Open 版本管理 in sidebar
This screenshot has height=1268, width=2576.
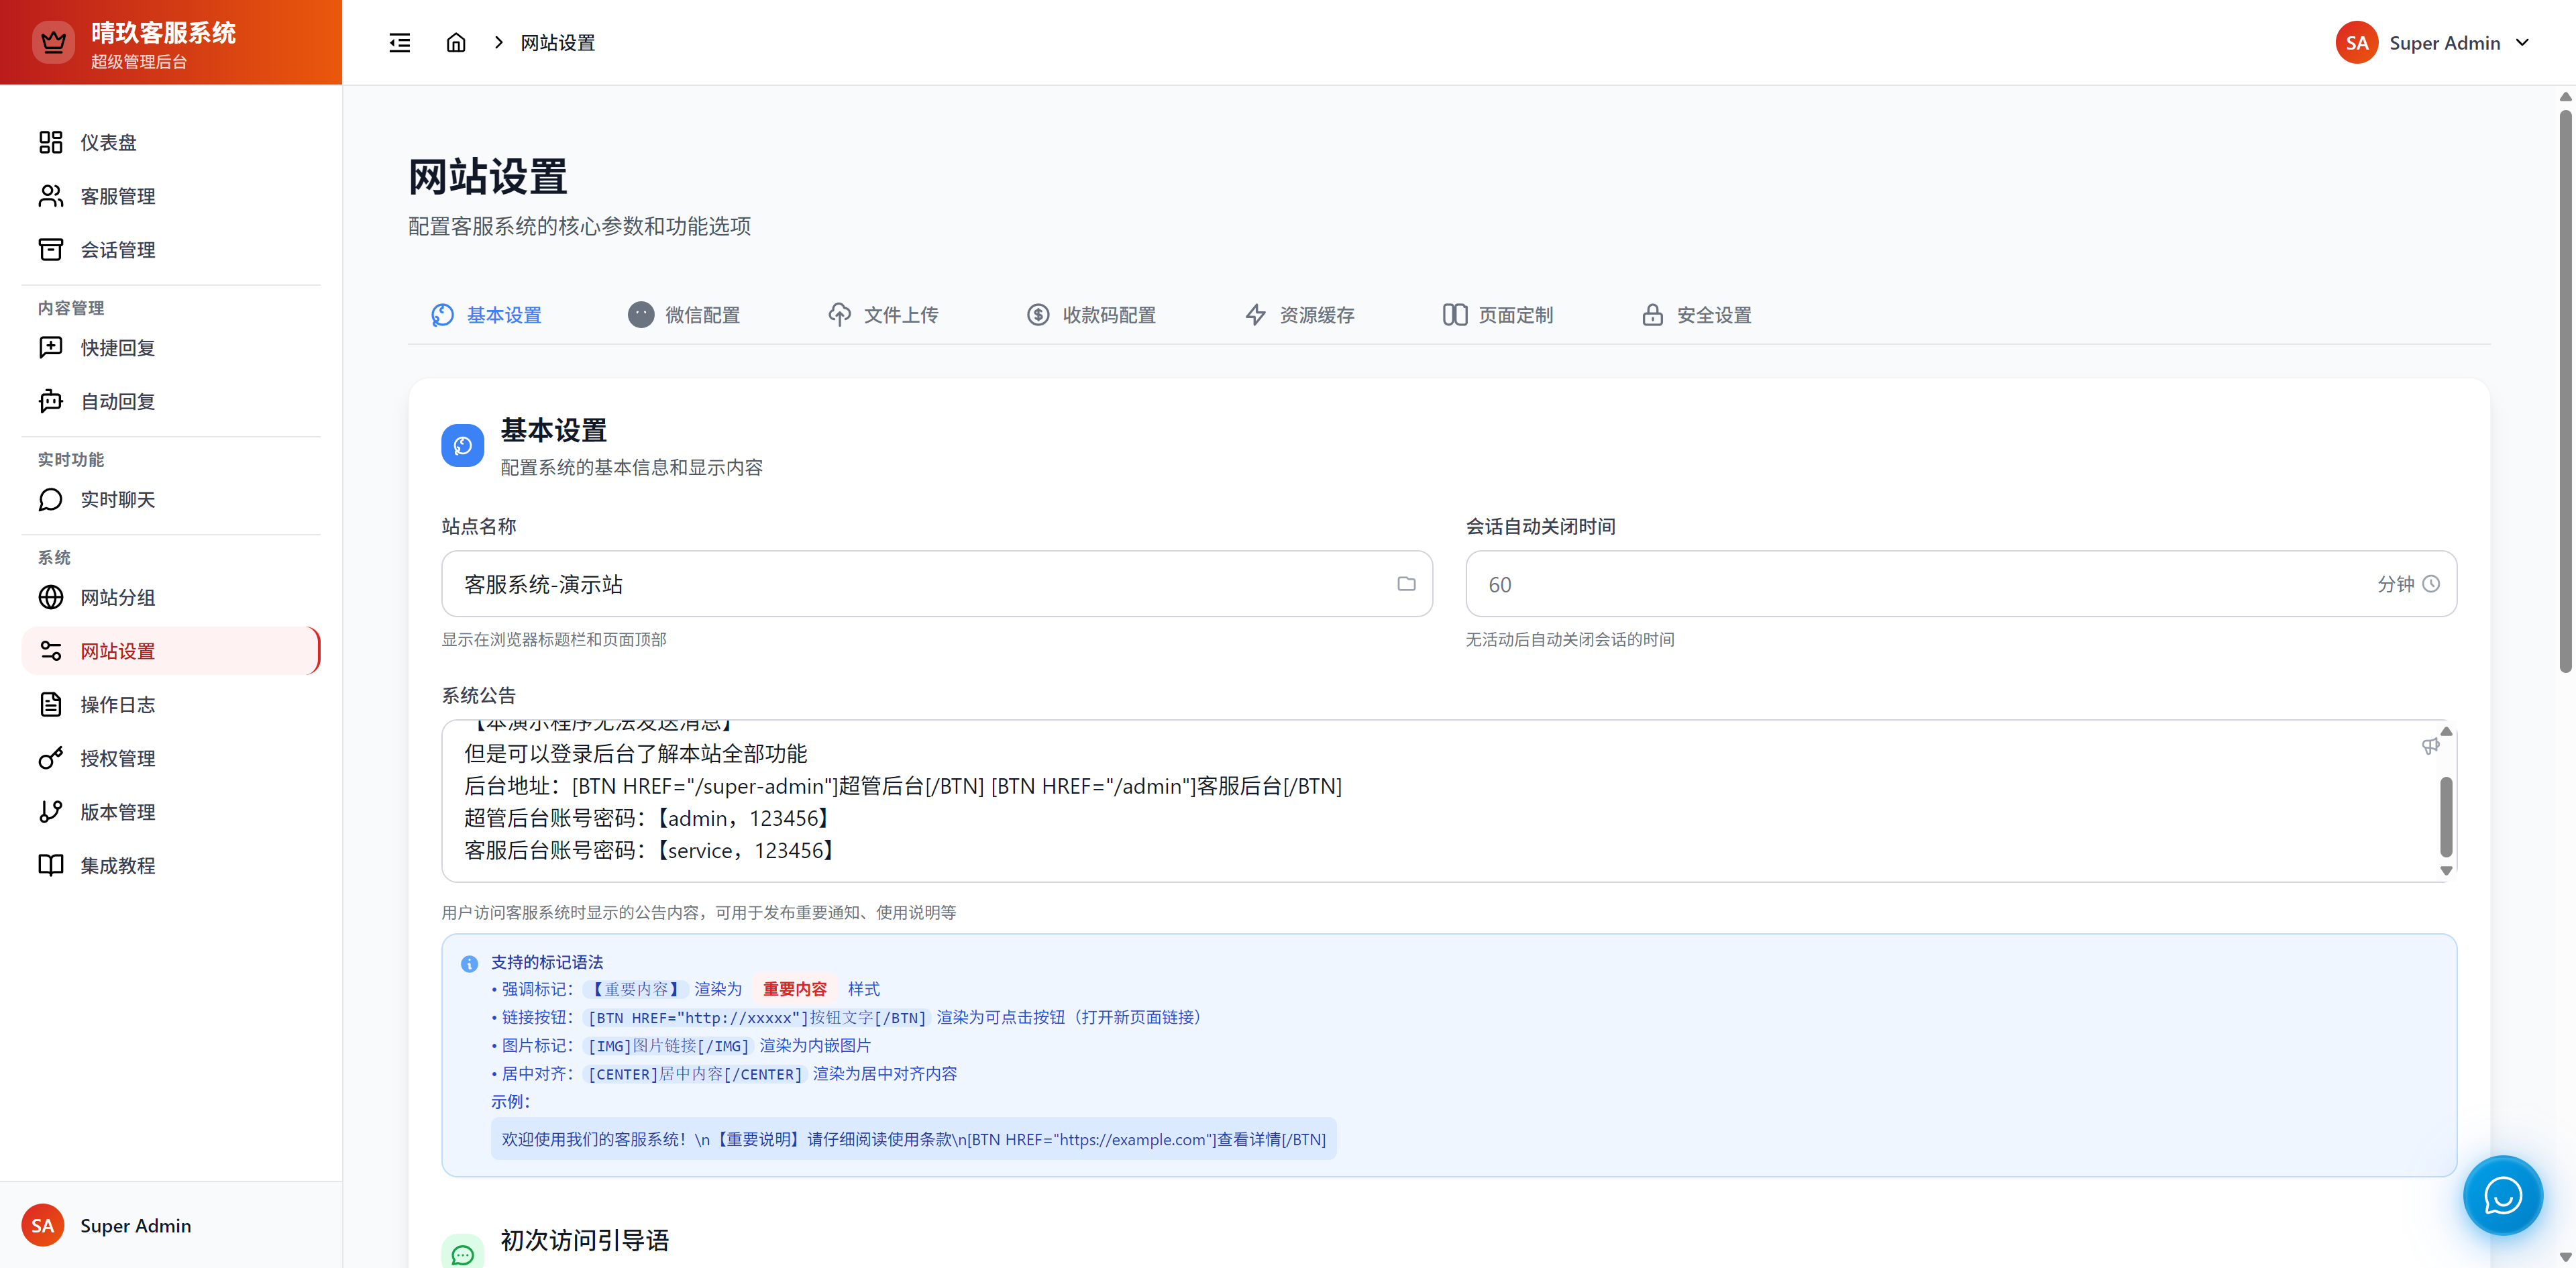point(117,812)
